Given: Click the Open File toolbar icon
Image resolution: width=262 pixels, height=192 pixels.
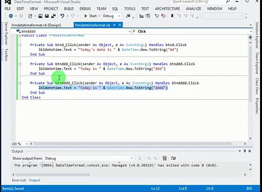Looking at the screenshot, I should pos(40,16).
